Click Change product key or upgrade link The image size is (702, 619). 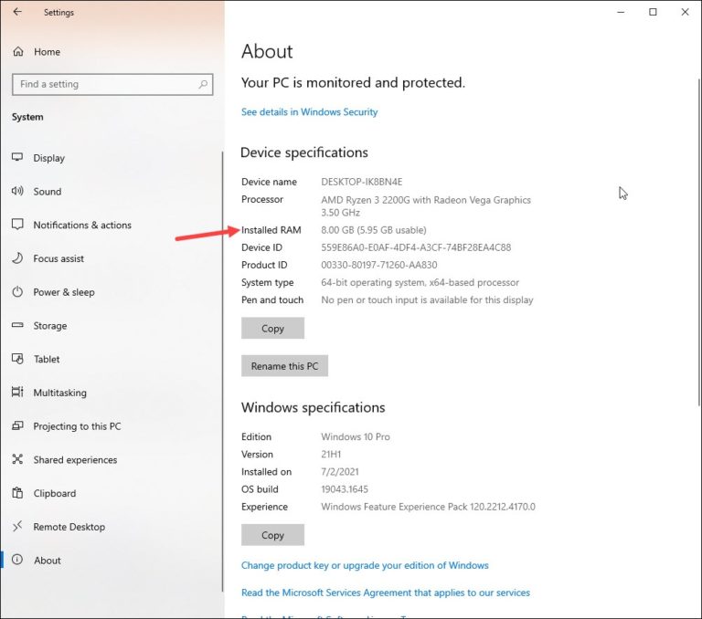pyautogui.click(x=365, y=566)
